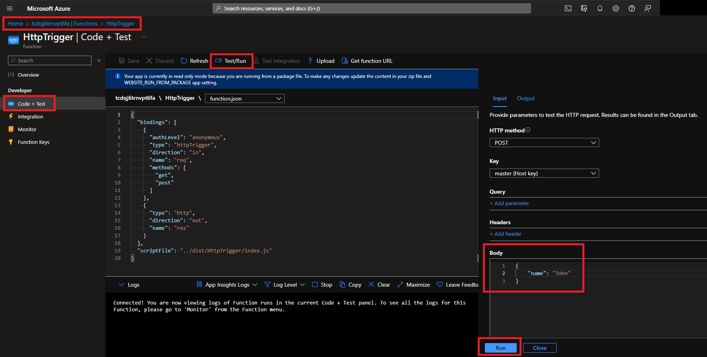Open the notifications bell
This screenshot has width=707, height=357.
(x=600, y=8)
